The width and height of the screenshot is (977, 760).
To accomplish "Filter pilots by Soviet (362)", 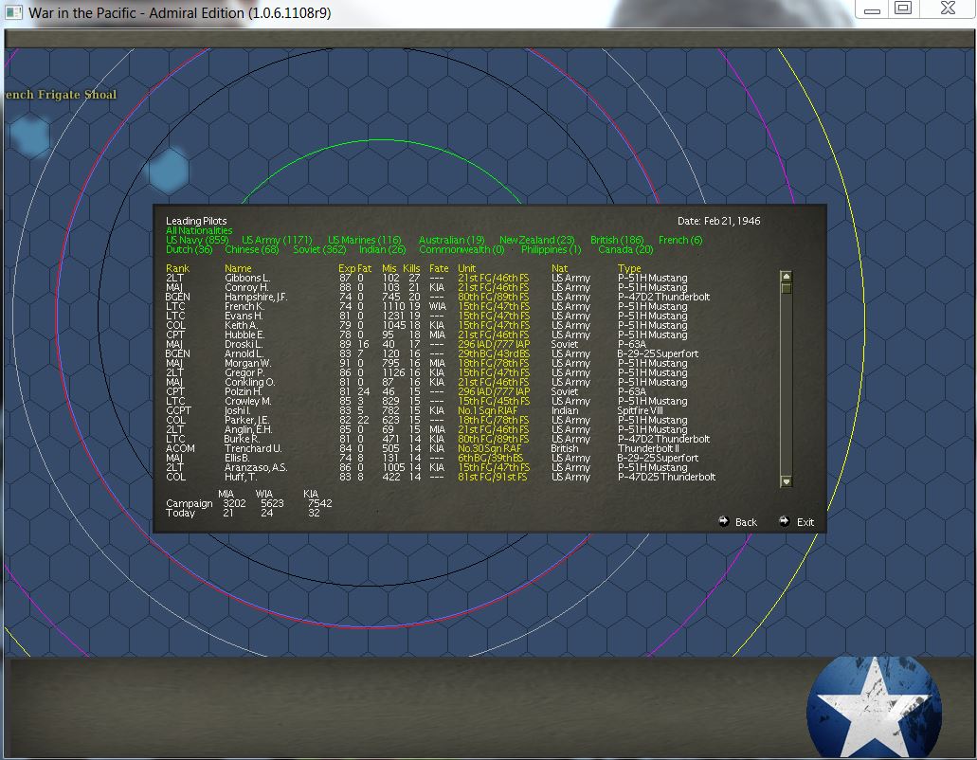I will pyautogui.click(x=319, y=249).
